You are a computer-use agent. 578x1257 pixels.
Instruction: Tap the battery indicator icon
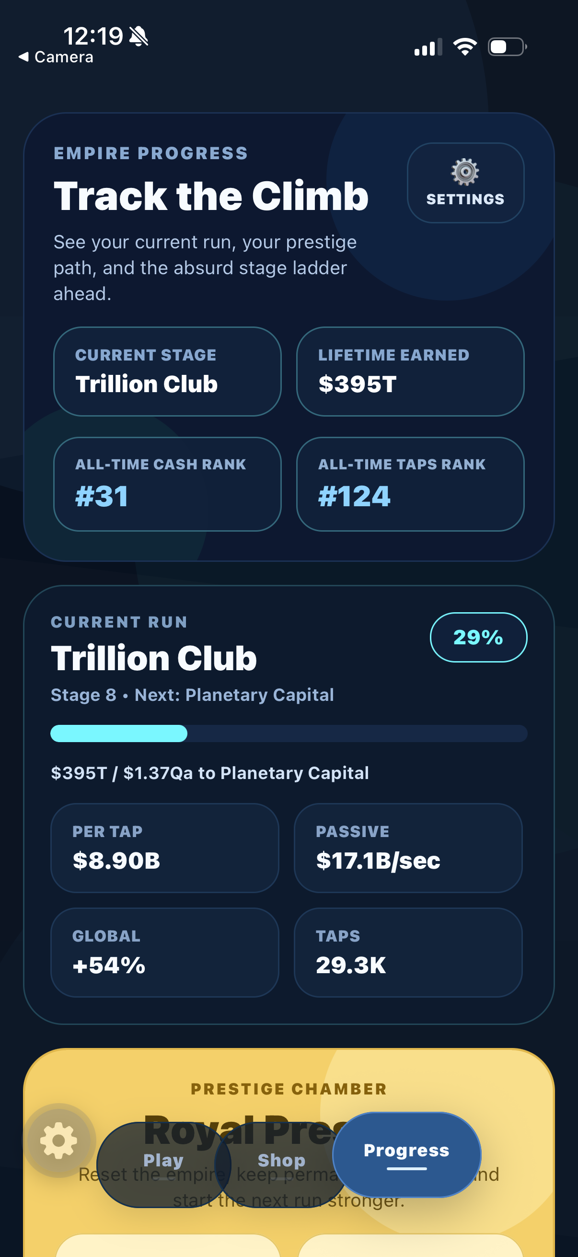click(x=507, y=47)
